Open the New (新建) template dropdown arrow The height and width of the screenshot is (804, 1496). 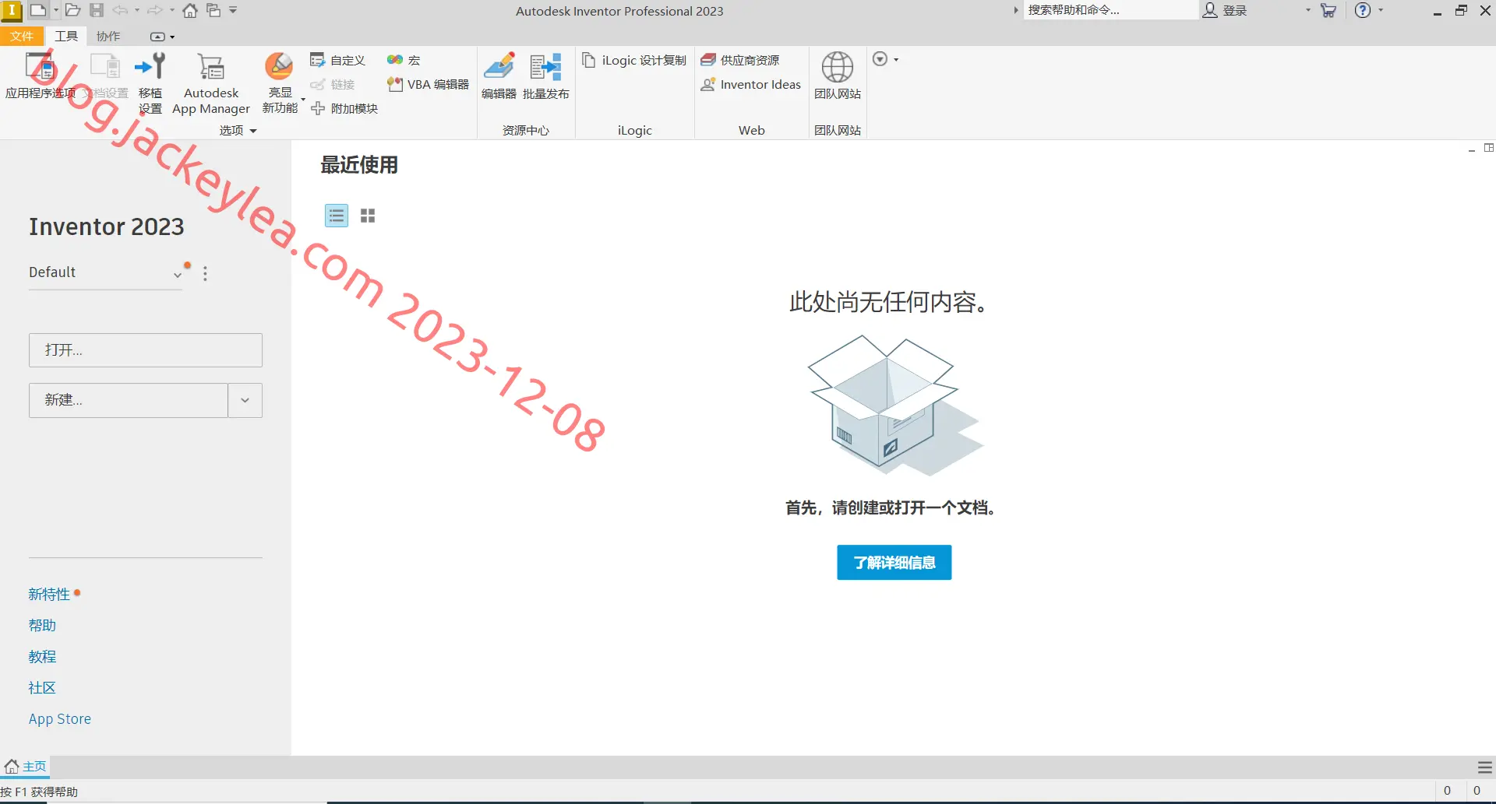245,400
